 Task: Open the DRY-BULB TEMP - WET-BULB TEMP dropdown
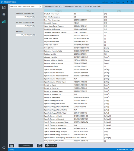tap(26, 6)
